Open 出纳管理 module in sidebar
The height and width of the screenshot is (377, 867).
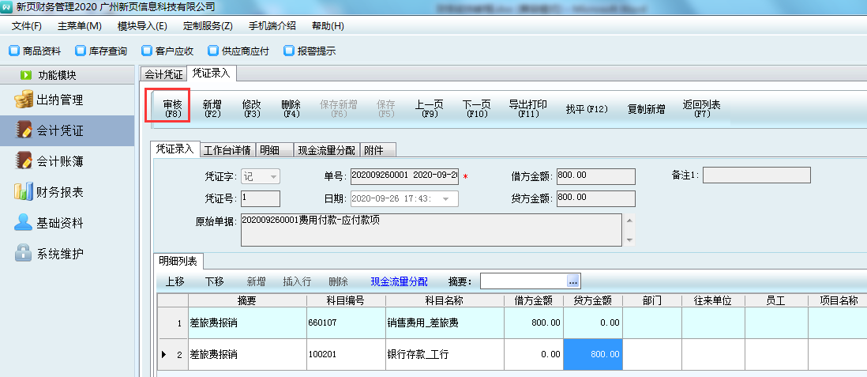59,100
